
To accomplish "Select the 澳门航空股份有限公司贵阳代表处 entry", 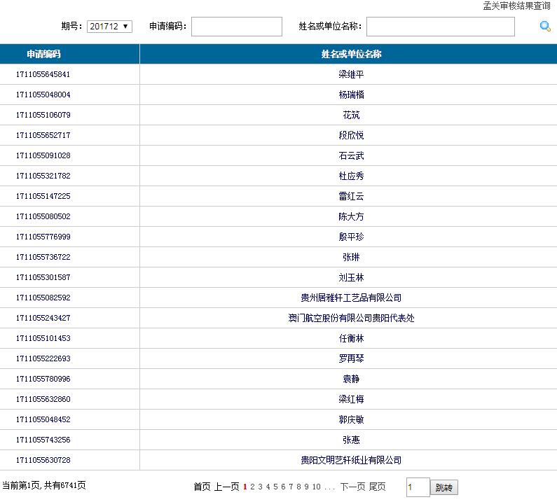I will click(351, 318).
